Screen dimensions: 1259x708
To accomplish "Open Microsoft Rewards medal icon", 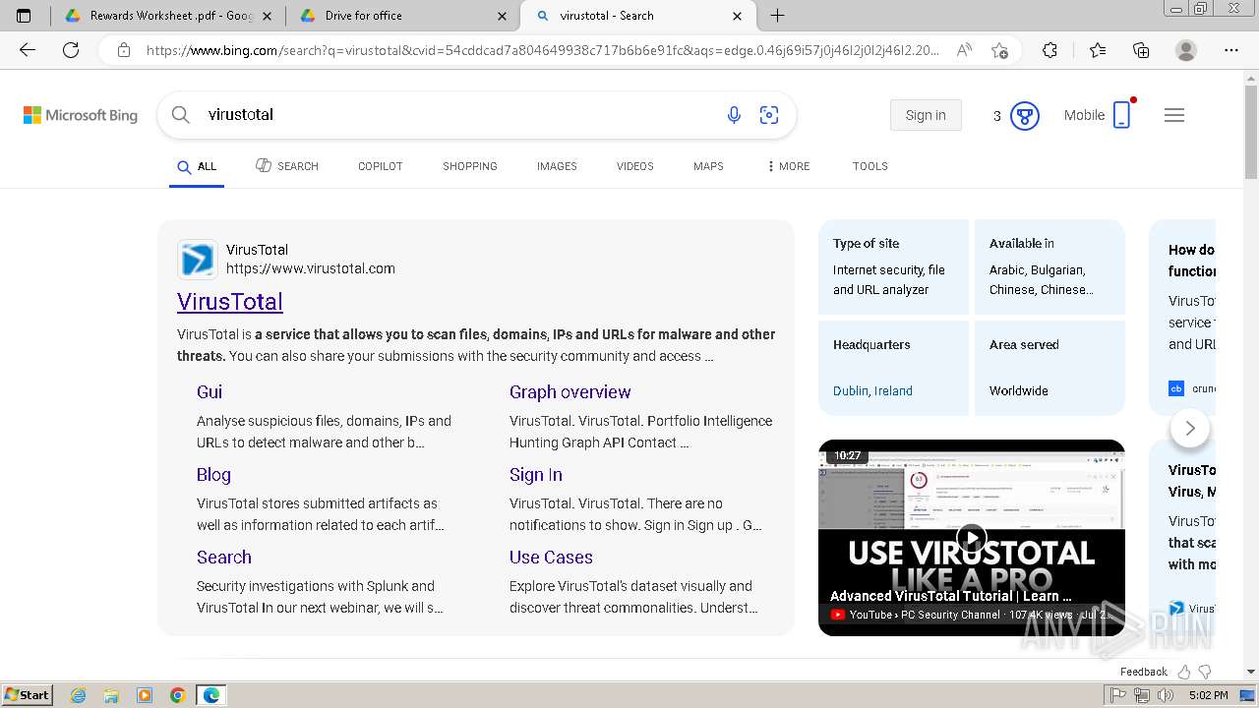I will click(x=1025, y=116).
